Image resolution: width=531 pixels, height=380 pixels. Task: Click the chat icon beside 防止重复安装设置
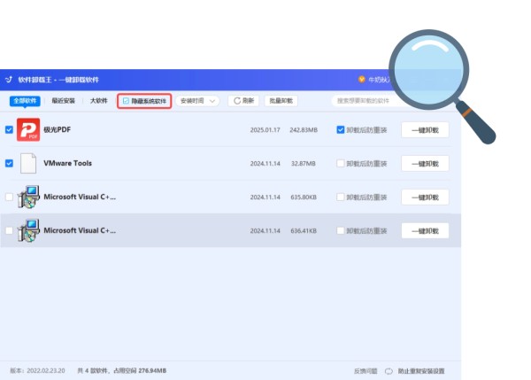tap(389, 371)
